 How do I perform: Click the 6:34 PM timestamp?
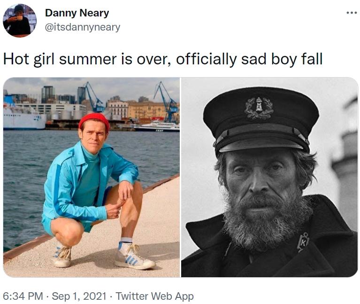pos(23,296)
